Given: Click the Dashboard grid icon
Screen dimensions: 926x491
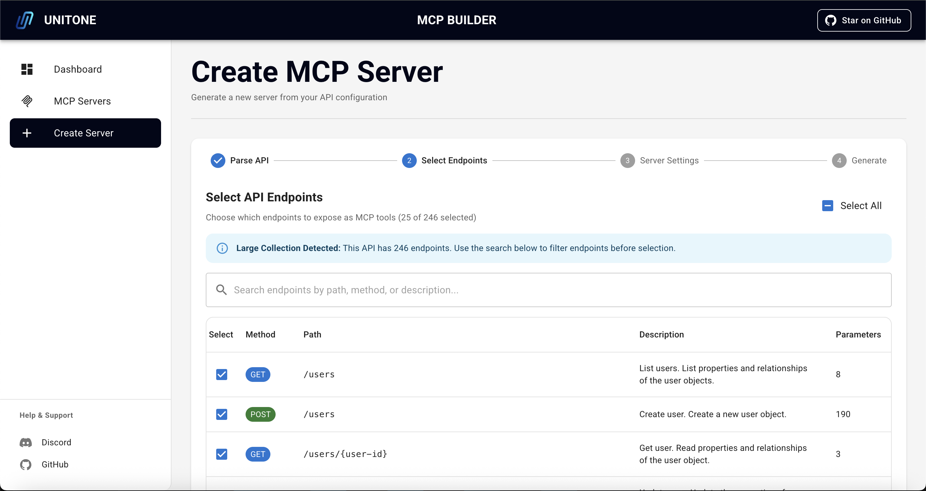Looking at the screenshot, I should click(x=27, y=69).
